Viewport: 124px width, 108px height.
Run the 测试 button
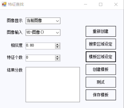101,82
